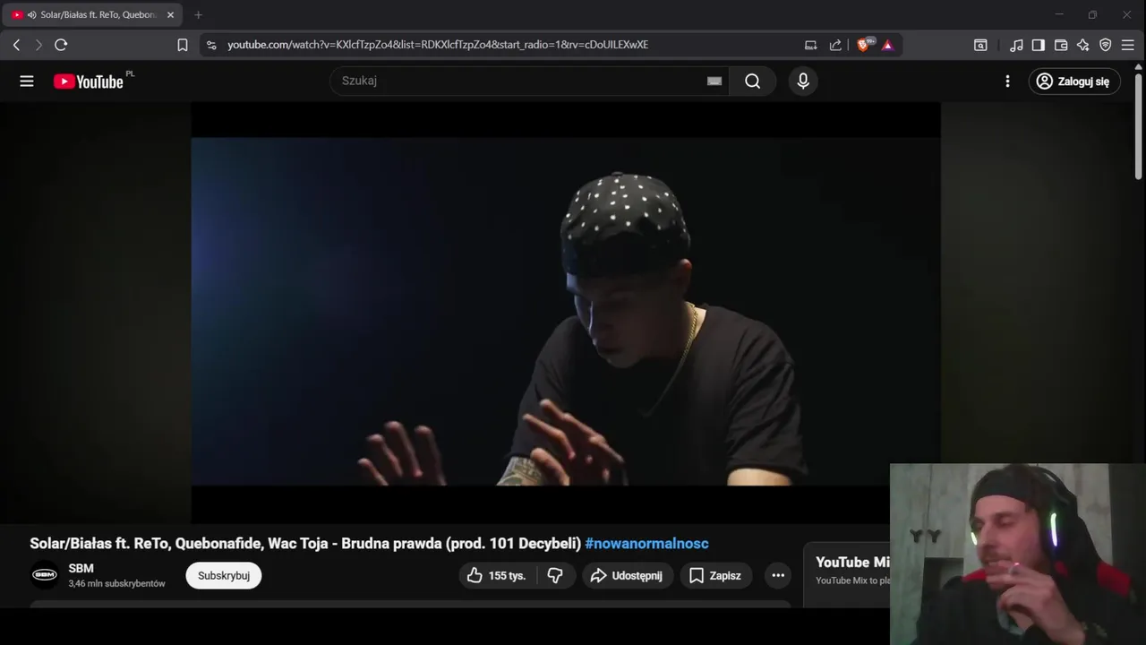Screen dimensions: 1146x645
Task: Open the Brave VPN shield icon
Action: pyautogui.click(x=1106, y=45)
